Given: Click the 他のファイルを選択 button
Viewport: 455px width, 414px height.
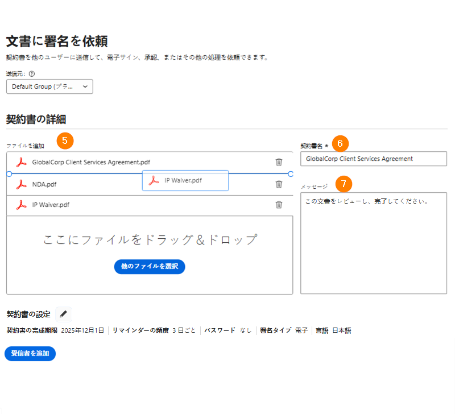Looking at the screenshot, I should (150, 266).
